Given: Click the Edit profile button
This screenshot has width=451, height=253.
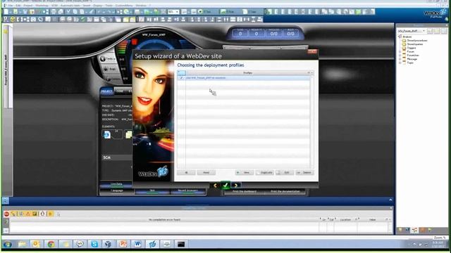Looking at the screenshot, I should point(285,172).
